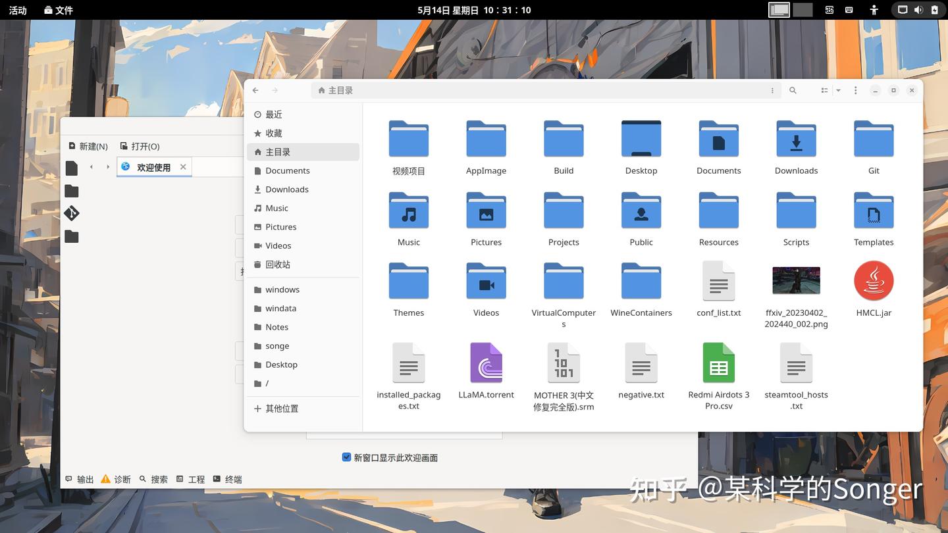The image size is (948, 533).
Task: Expand the path bar overflow menu
Action: click(772, 90)
